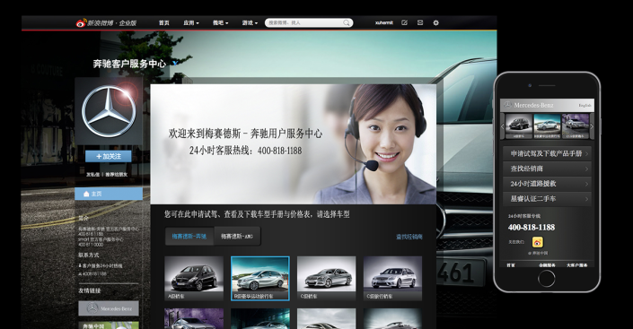Click the +加关注 follow button
633x329 pixels.
pos(108,157)
